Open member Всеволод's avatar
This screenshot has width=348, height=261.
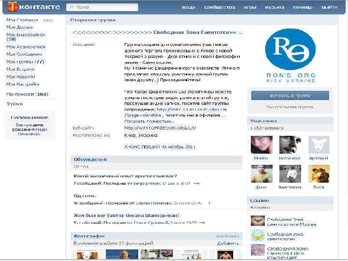point(290,145)
